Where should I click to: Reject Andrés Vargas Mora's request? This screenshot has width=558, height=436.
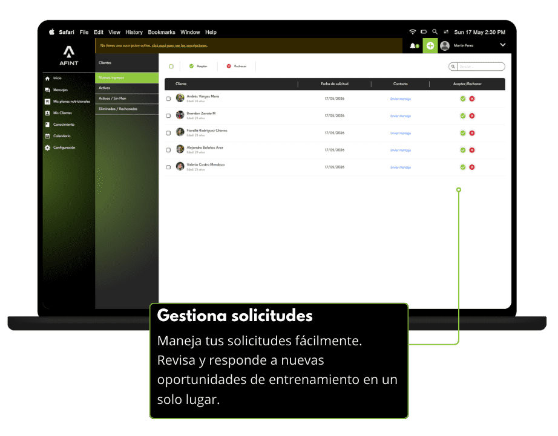[x=472, y=99]
